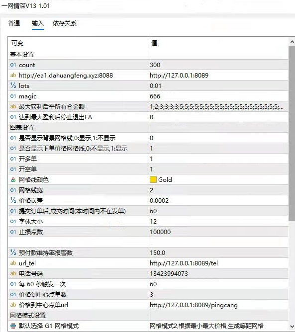295x332 pixels.
Task: Edit the margin alarm value 150.0
Action: click(218, 252)
